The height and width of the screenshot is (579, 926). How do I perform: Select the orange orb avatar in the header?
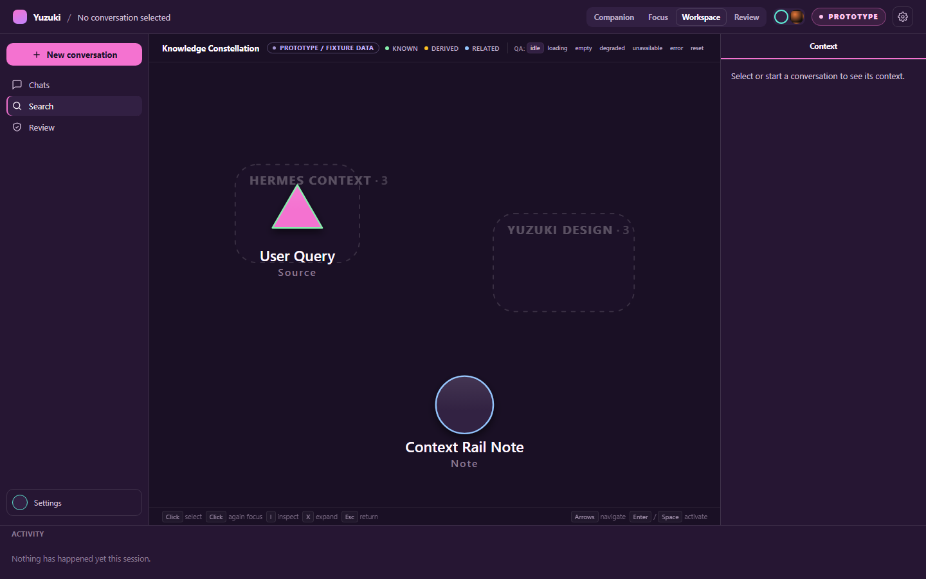[x=797, y=17]
